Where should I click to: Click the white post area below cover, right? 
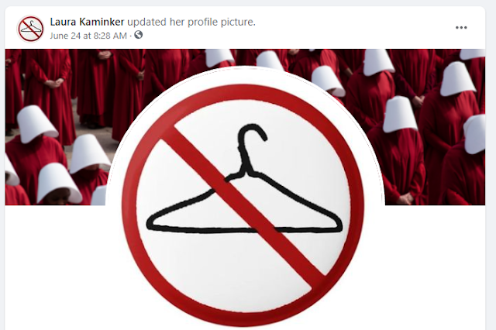point(433,267)
